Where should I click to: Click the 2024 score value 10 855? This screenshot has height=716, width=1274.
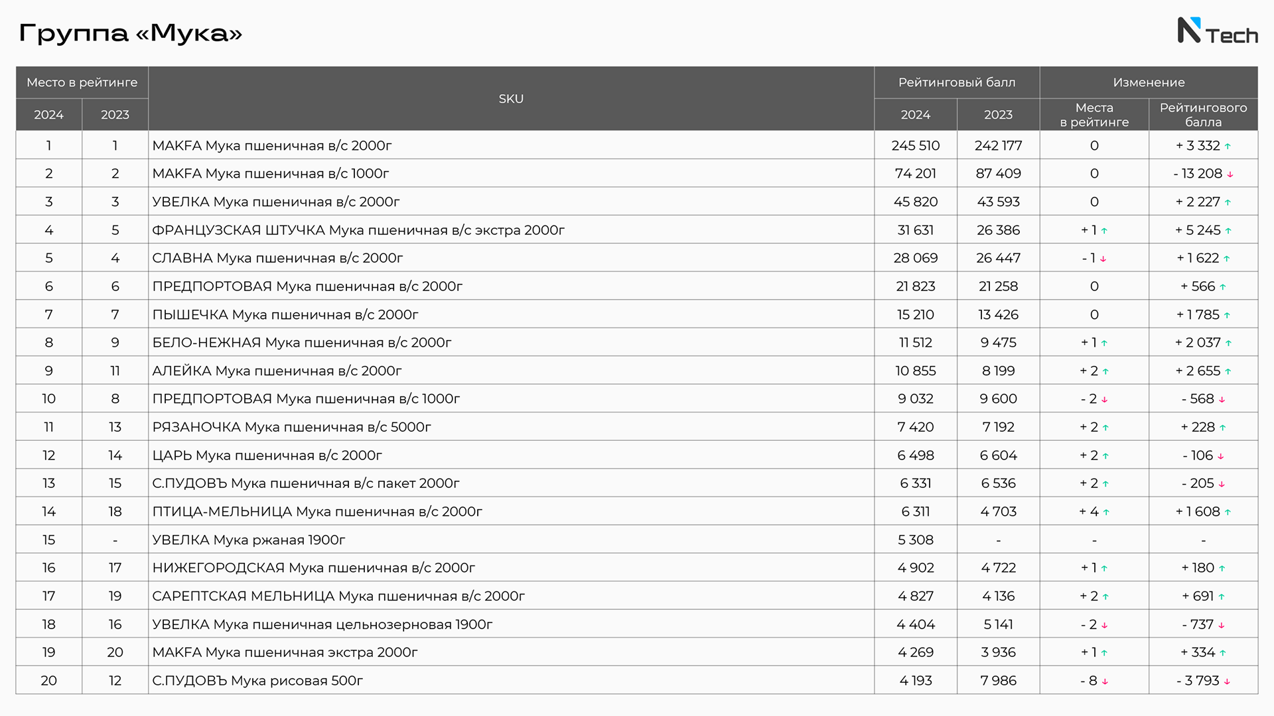pos(916,371)
